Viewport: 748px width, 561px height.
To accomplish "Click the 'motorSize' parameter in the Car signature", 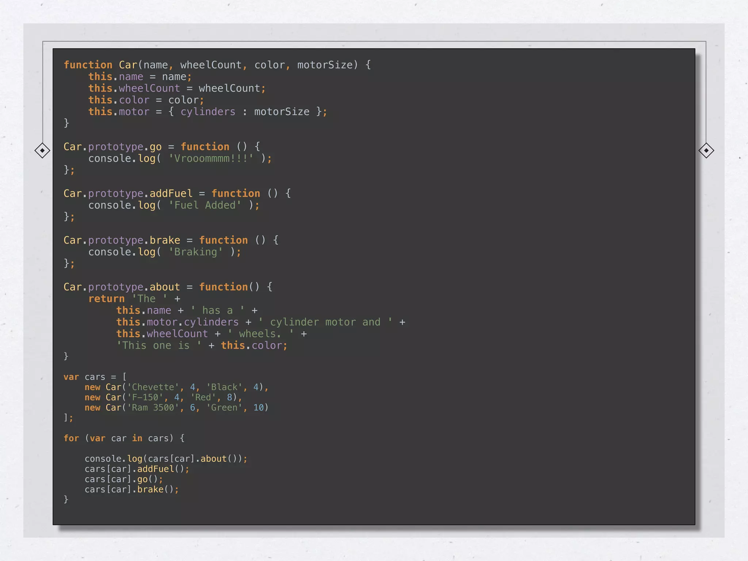I will pos(325,65).
